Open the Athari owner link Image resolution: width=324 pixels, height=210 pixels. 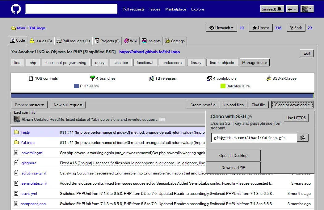[x=21, y=28]
